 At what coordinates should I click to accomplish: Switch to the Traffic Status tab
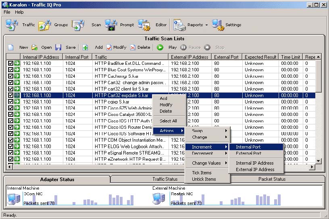[x=165, y=179]
